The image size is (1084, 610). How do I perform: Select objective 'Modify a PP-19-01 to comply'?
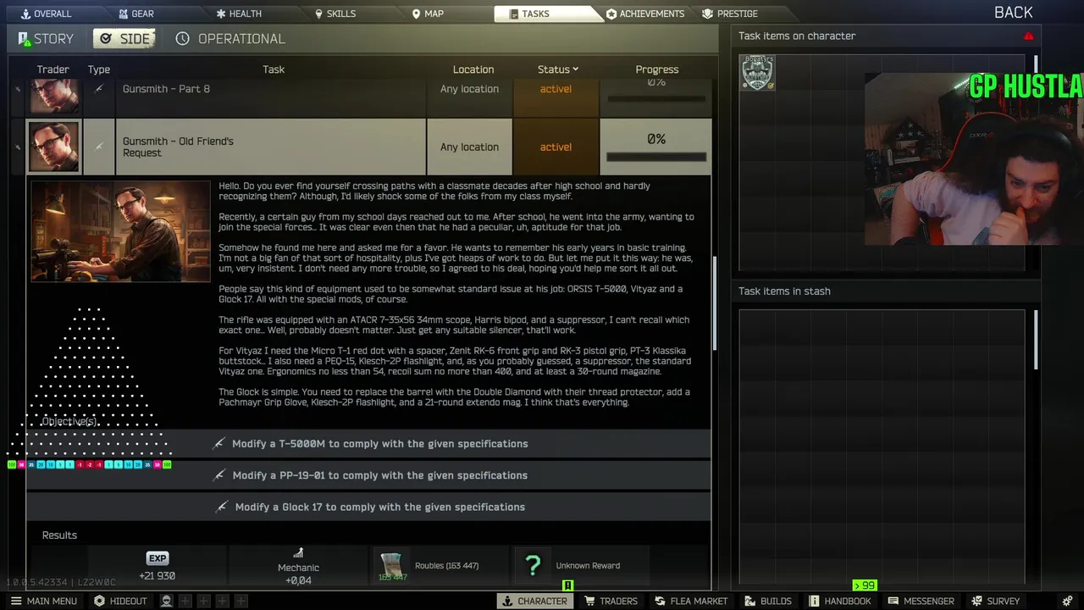coord(368,475)
